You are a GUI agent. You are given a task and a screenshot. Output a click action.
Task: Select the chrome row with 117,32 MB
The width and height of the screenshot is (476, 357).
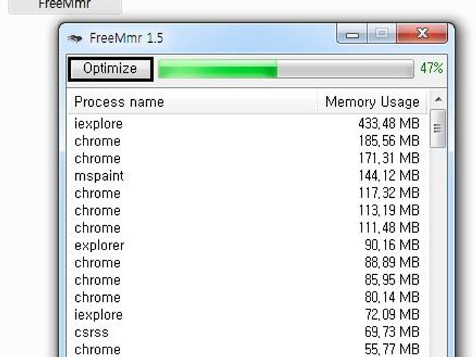(248, 193)
